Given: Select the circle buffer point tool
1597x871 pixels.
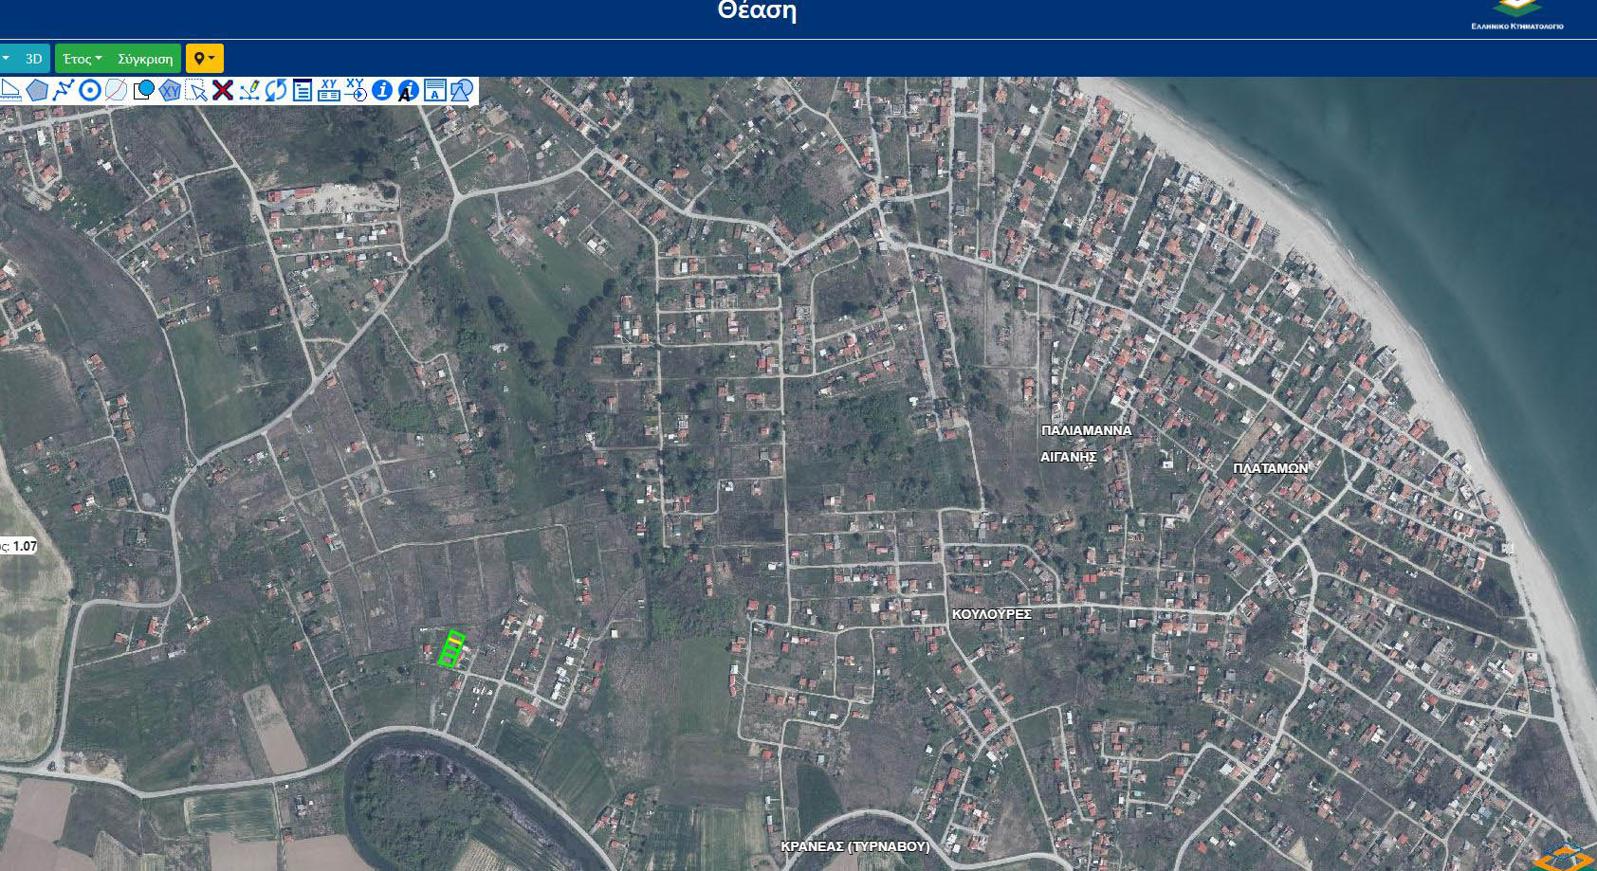Looking at the screenshot, I should tap(90, 90).
